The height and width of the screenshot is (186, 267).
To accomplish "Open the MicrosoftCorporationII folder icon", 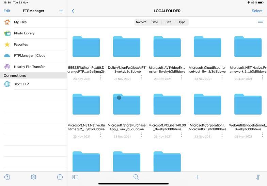I will pos(207,104).
